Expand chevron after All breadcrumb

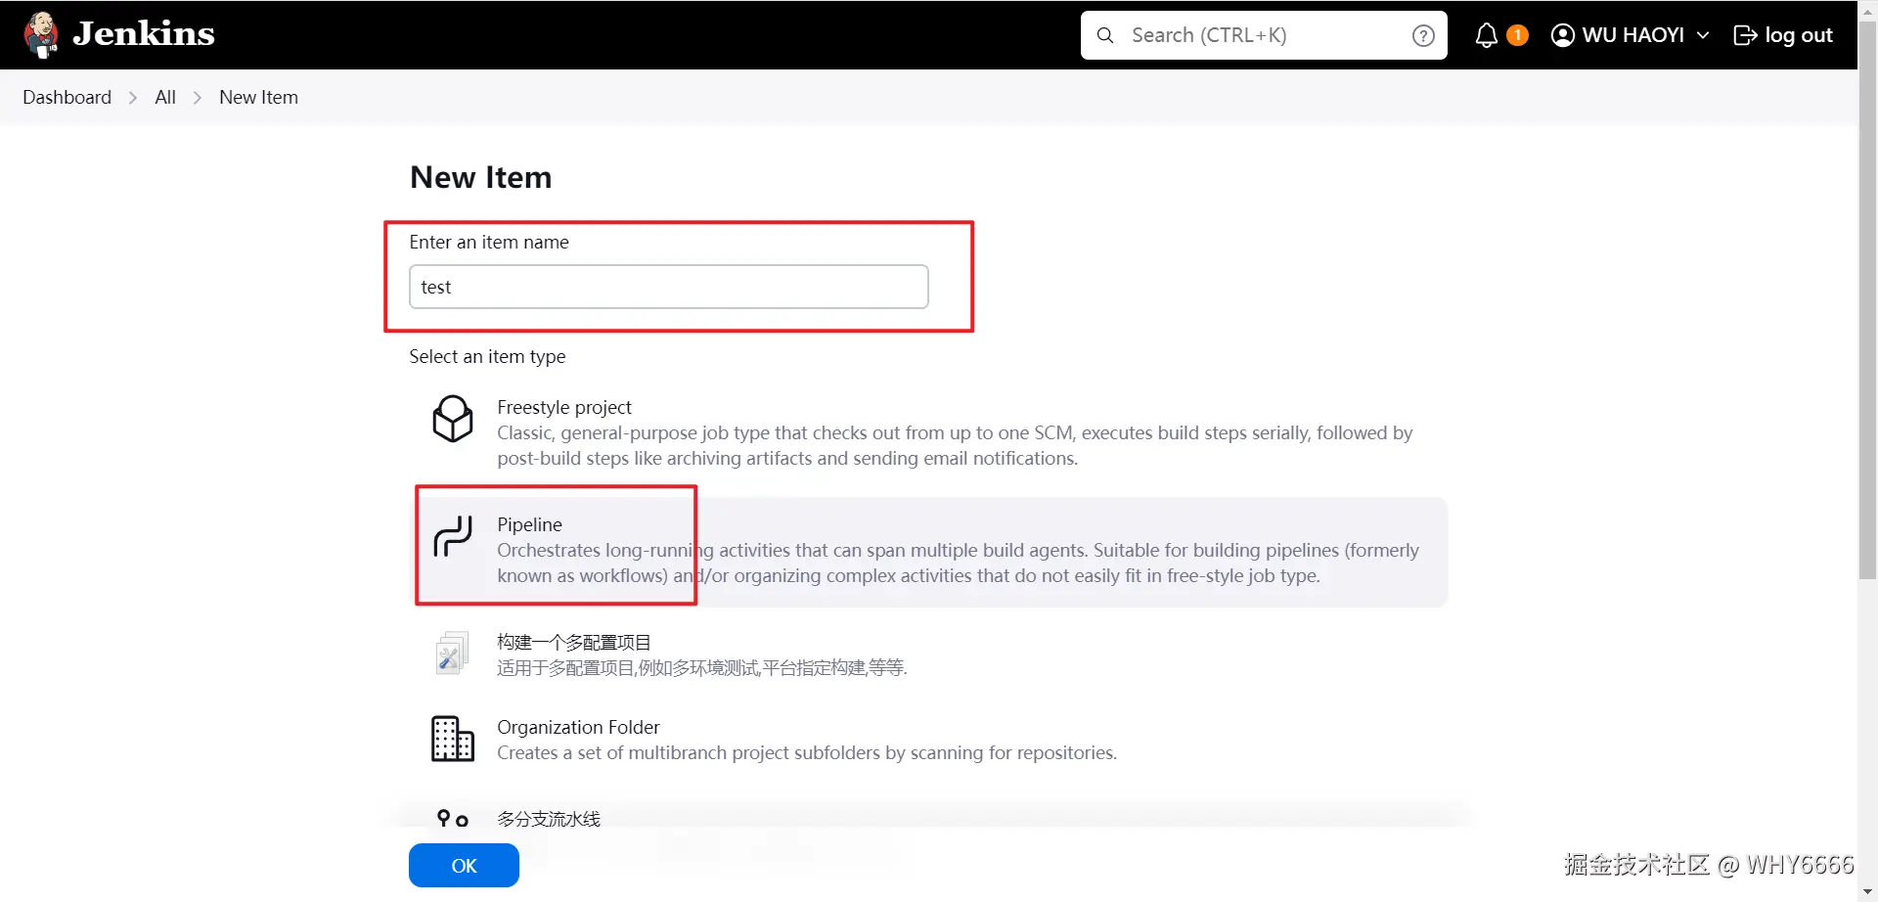tap(198, 97)
